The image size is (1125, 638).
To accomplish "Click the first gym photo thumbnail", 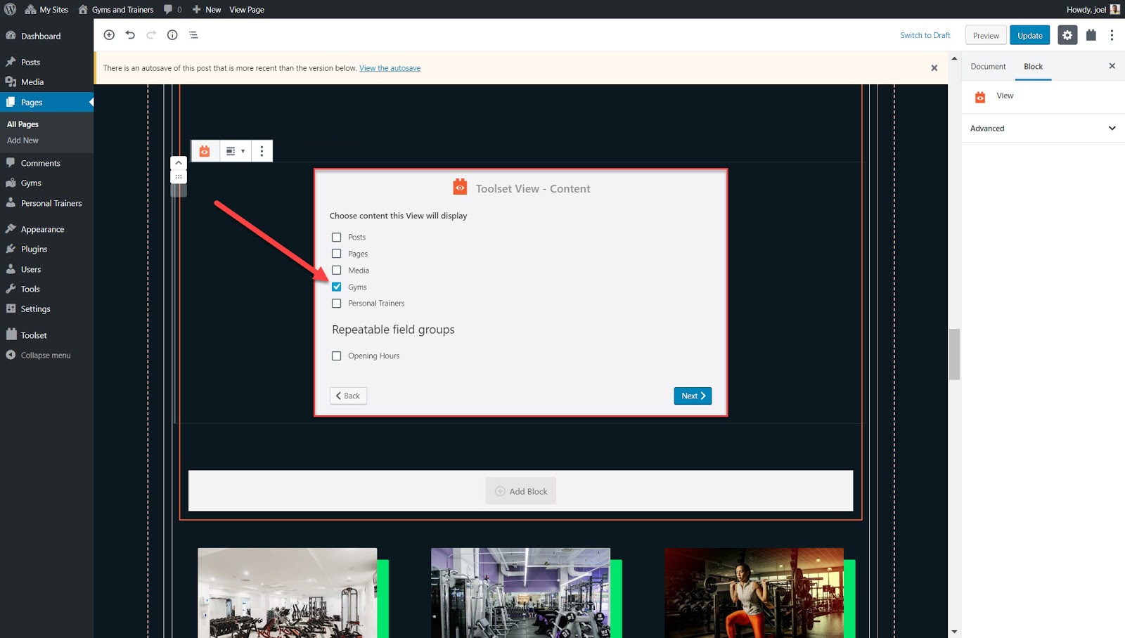I will (x=287, y=593).
